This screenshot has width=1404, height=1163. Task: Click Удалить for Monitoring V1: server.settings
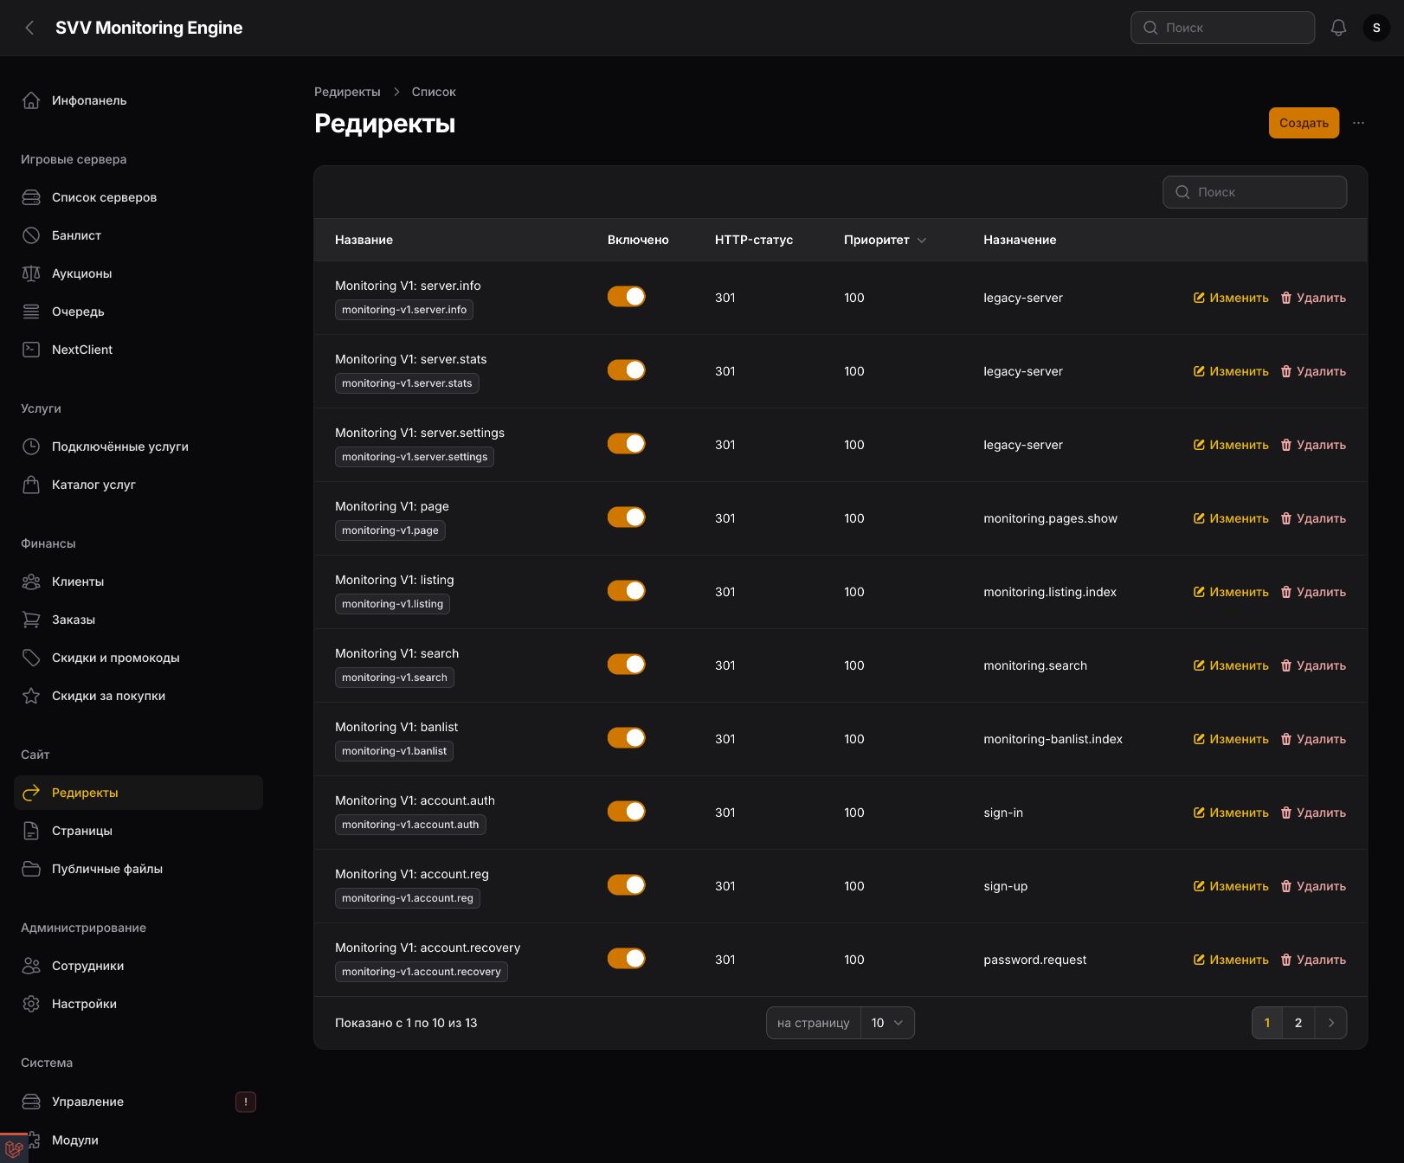pos(1313,445)
